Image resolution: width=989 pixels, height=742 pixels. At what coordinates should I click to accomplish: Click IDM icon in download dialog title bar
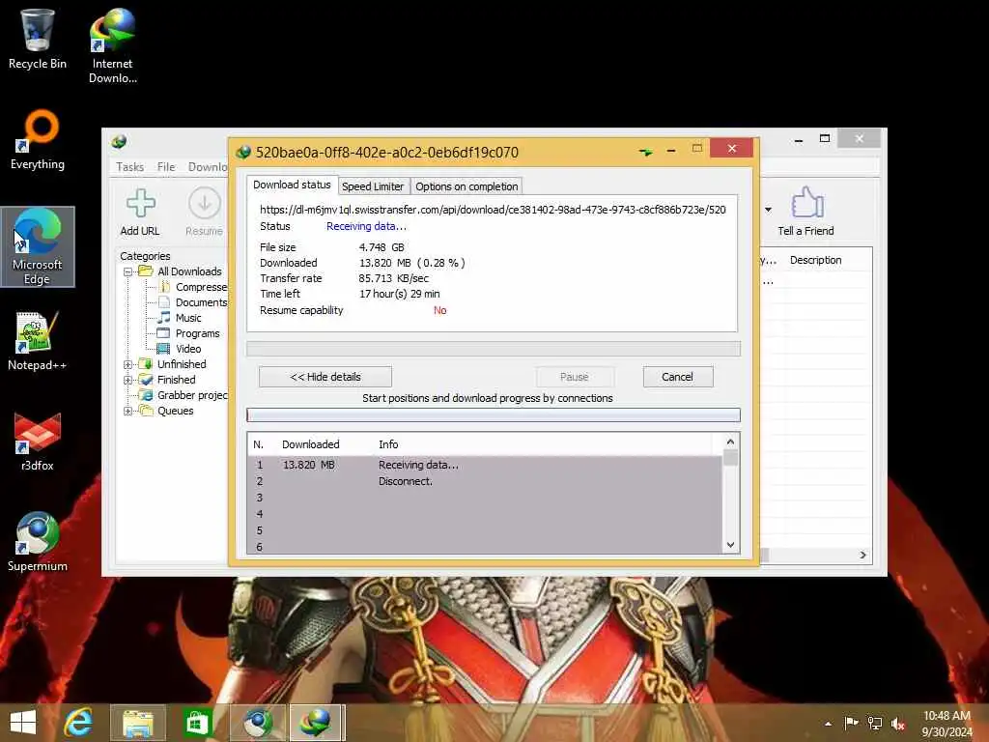point(242,152)
